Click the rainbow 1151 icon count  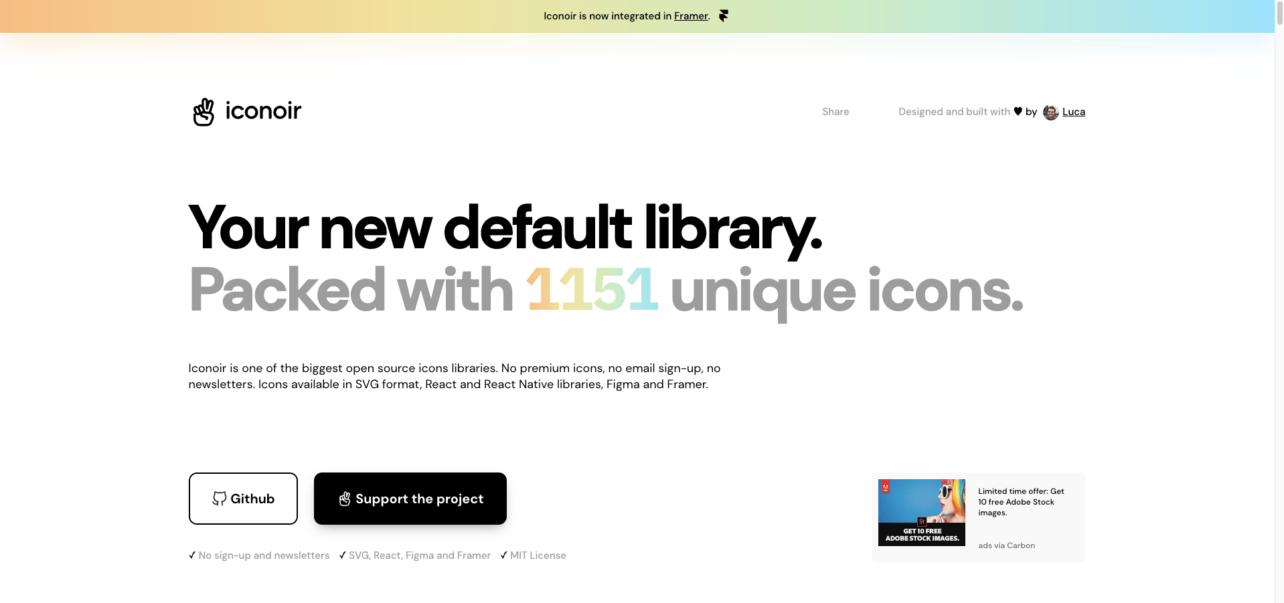tap(592, 290)
